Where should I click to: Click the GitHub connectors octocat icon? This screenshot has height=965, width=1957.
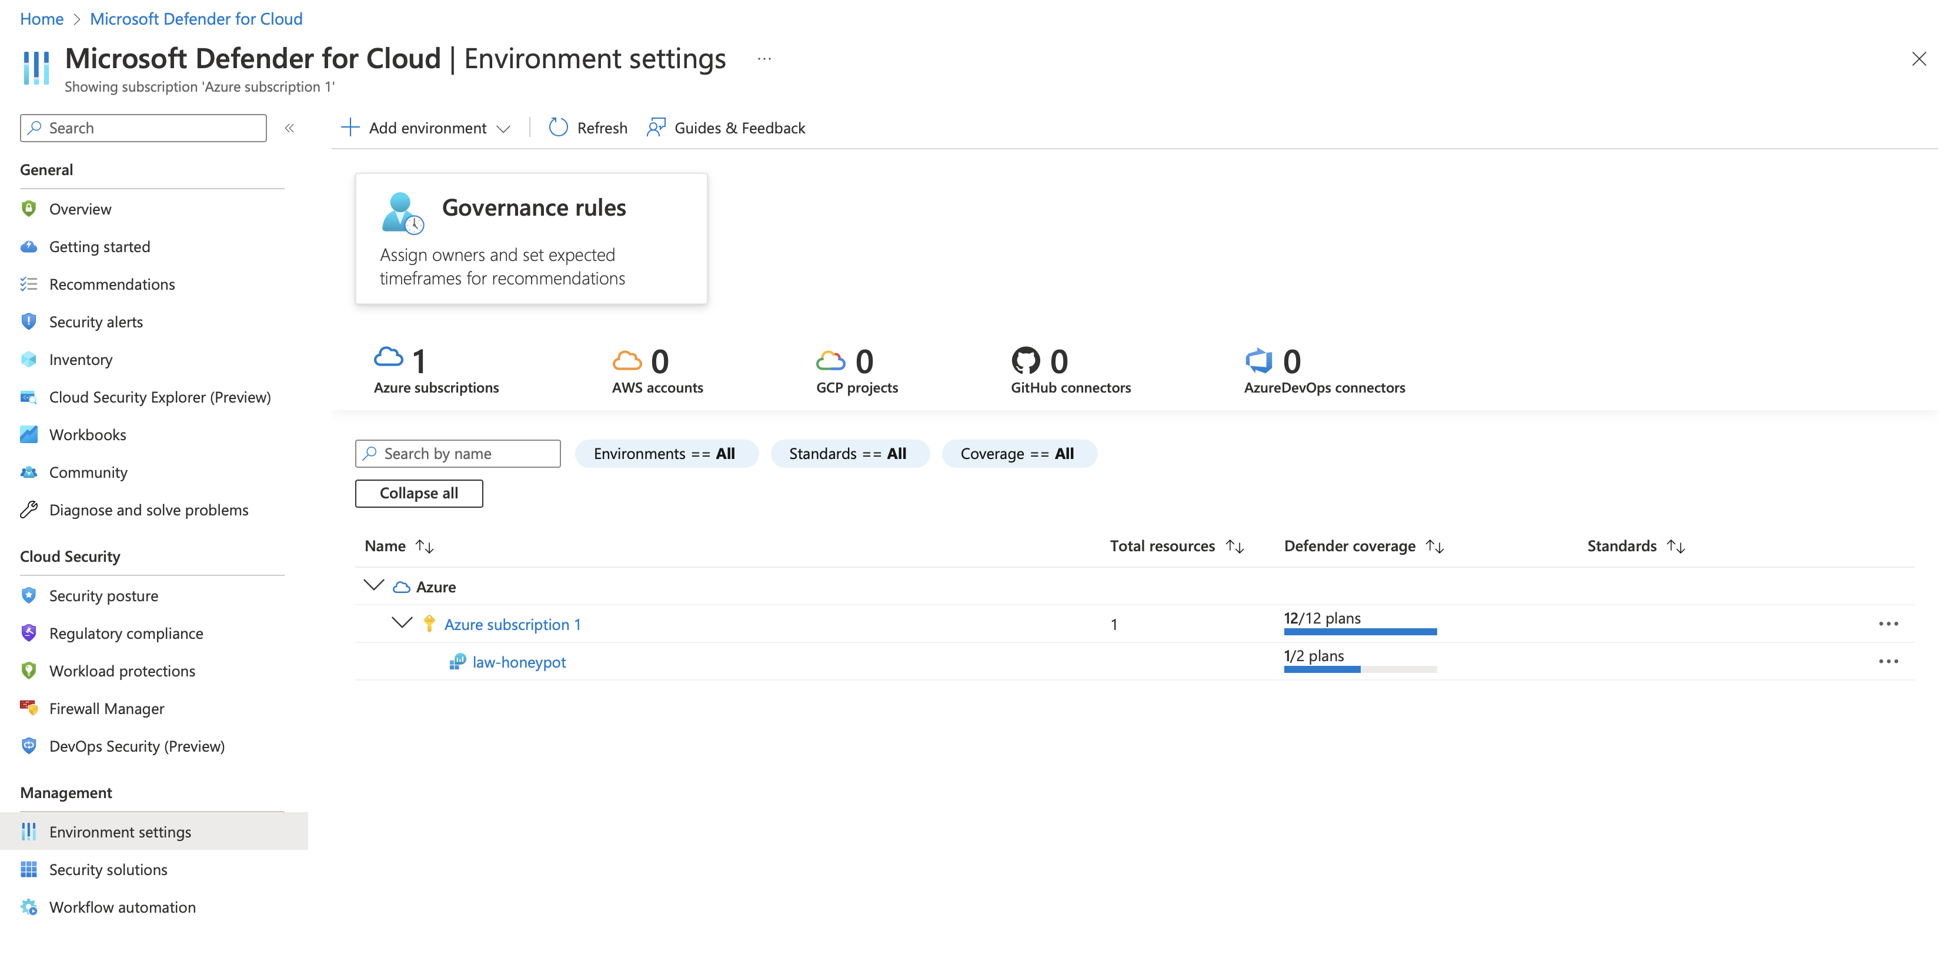coord(1026,361)
